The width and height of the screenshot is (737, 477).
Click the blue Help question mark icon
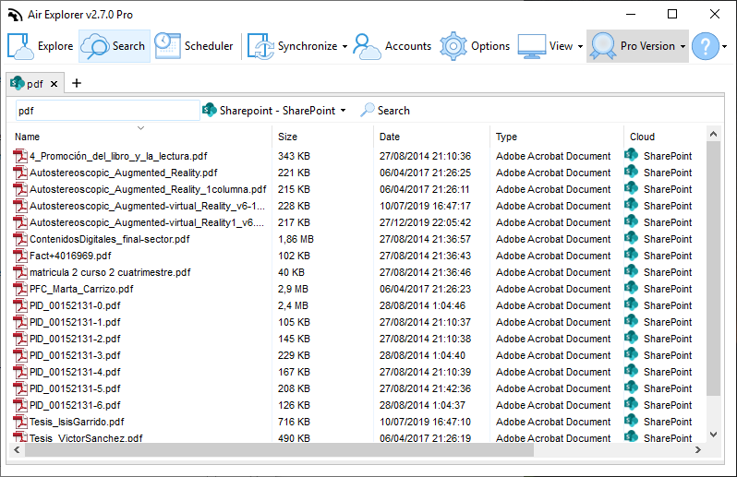[x=706, y=46]
